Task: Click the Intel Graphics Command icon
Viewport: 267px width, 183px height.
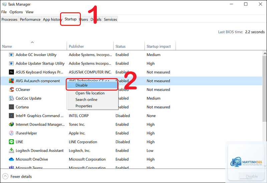Action: pyautogui.click(x=11, y=116)
